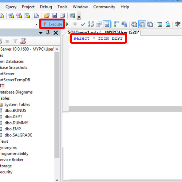Open the standard toolbar options overflow
Viewport: 182px width, 182px height.
click(x=79, y=16)
